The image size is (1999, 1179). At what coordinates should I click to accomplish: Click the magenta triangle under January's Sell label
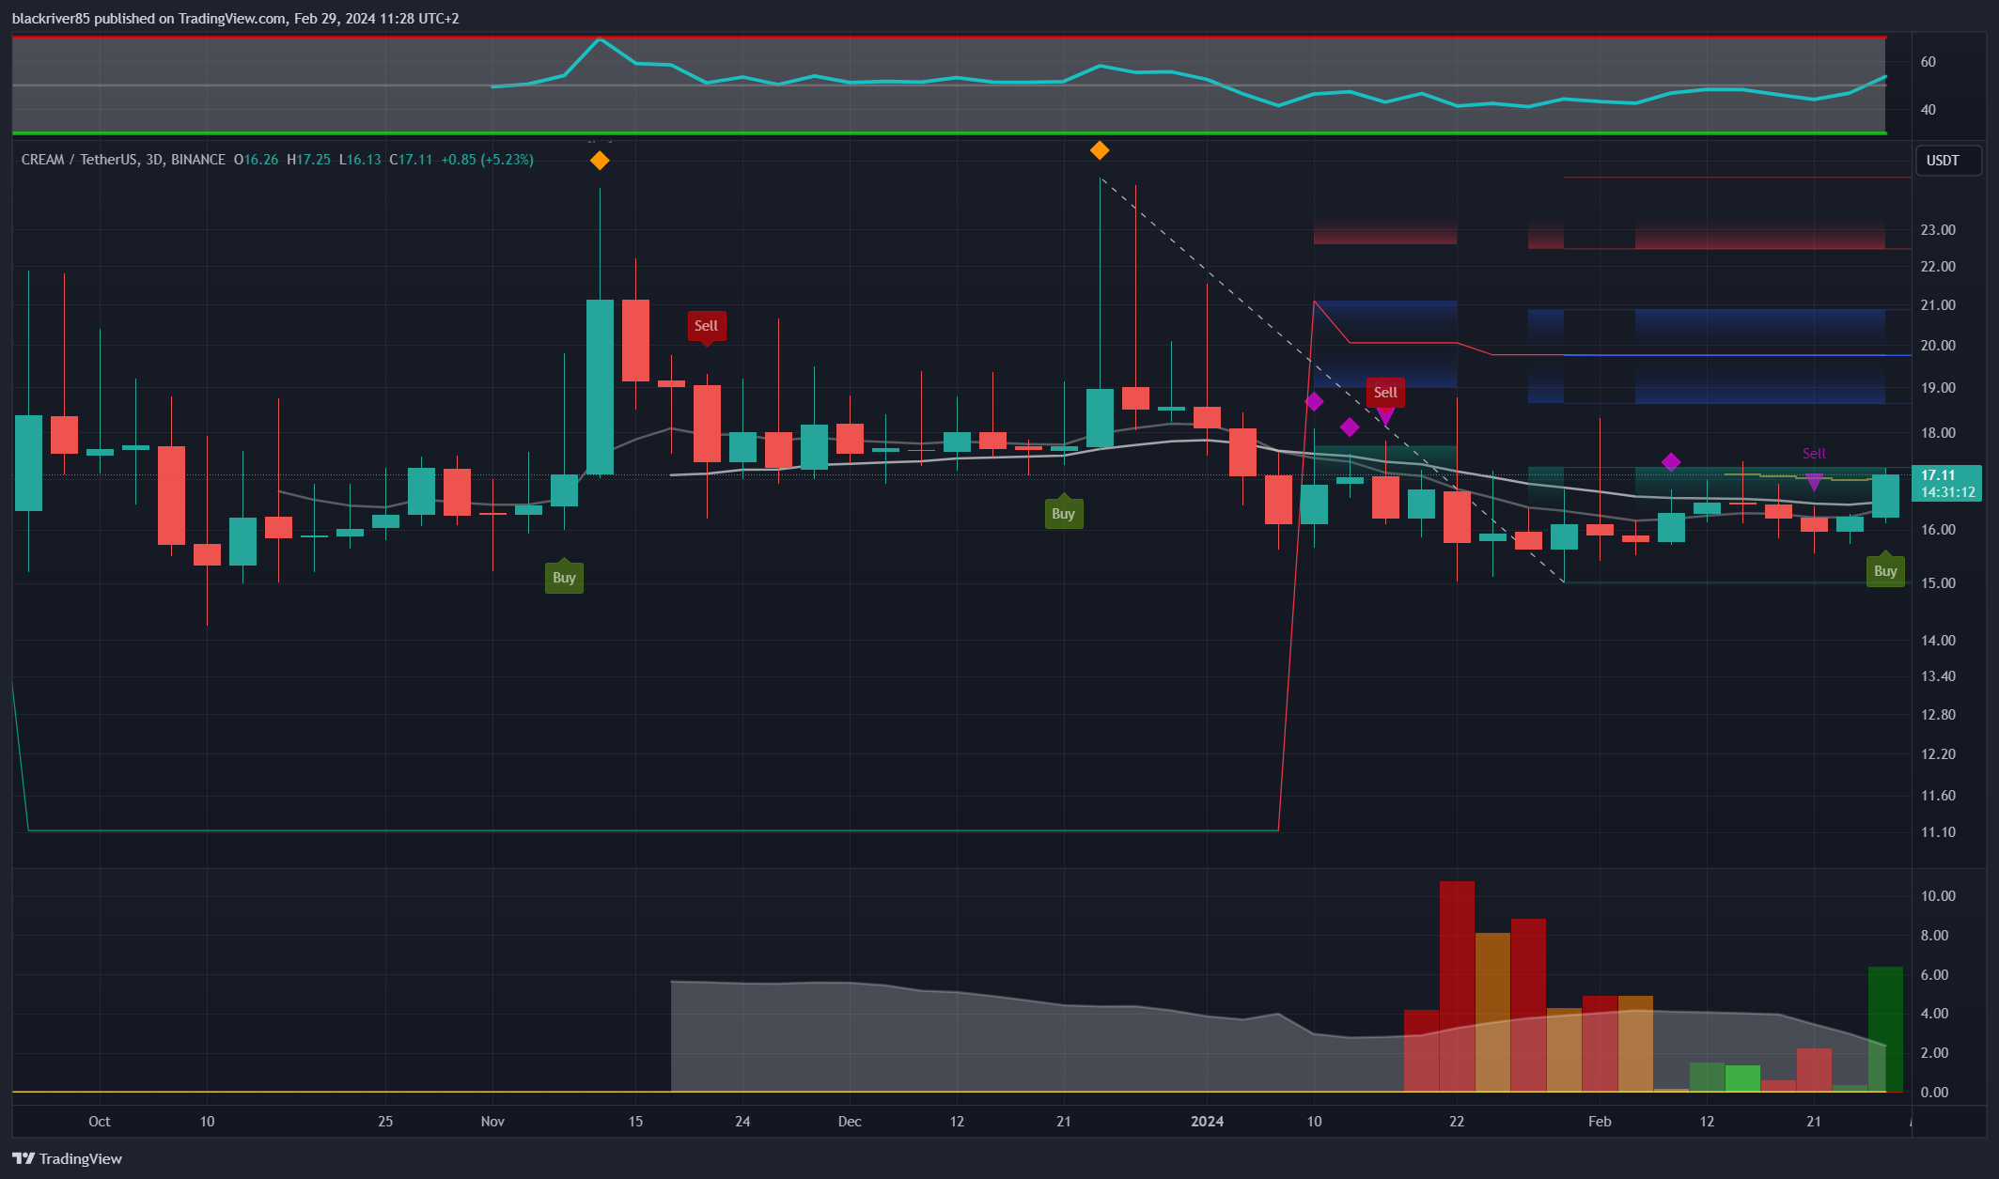pos(1385,415)
